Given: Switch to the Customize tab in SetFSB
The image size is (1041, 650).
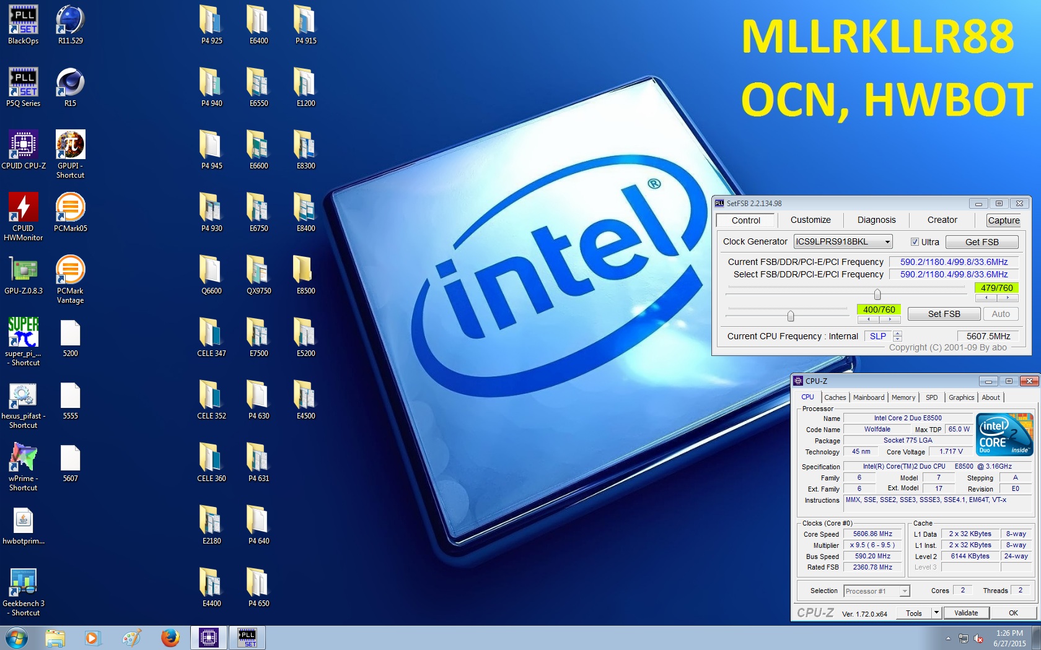Looking at the screenshot, I should pyautogui.click(x=810, y=220).
